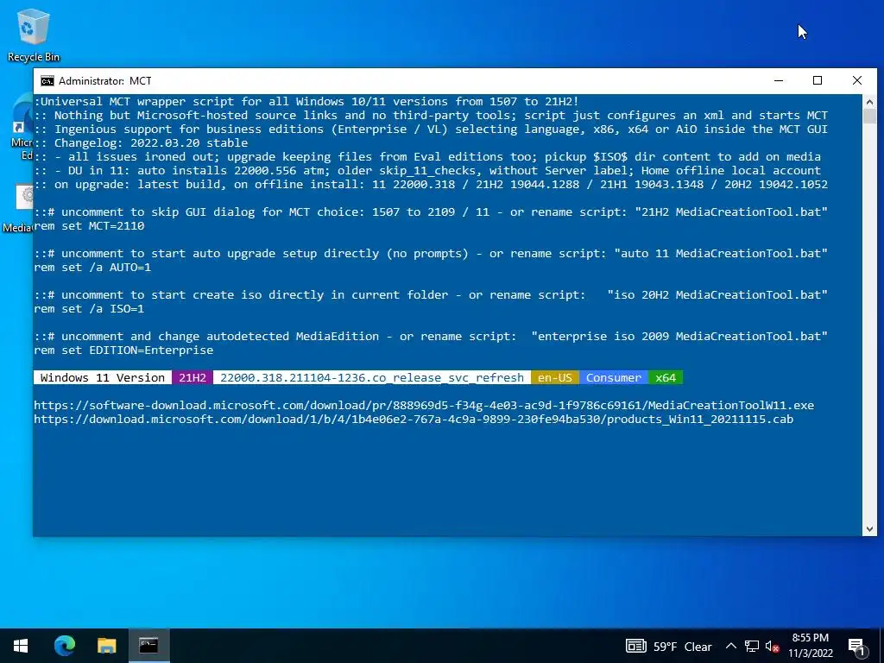The image size is (884, 663).
Task: Click the console scrollbar down arrow
Action: 869,529
